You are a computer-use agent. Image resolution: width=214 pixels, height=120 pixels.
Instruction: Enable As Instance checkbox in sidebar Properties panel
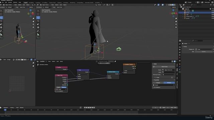(153, 87)
